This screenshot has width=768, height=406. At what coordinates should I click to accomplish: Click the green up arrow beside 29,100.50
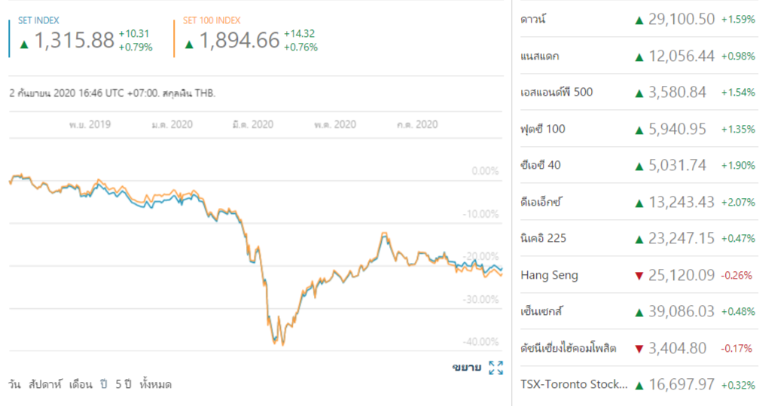(639, 20)
